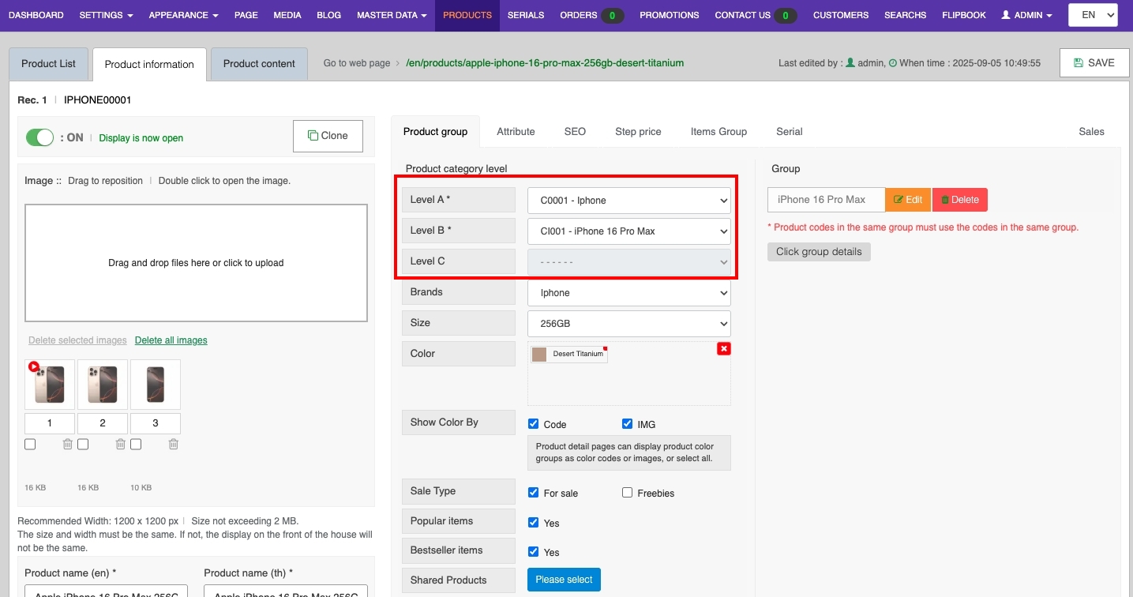Image resolution: width=1133 pixels, height=597 pixels.
Task: Click the Edit group button
Action: [x=908, y=200]
